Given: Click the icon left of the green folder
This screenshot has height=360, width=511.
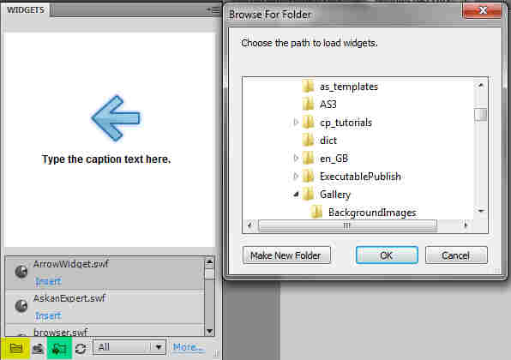Looking at the screenshot, I should (x=38, y=349).
